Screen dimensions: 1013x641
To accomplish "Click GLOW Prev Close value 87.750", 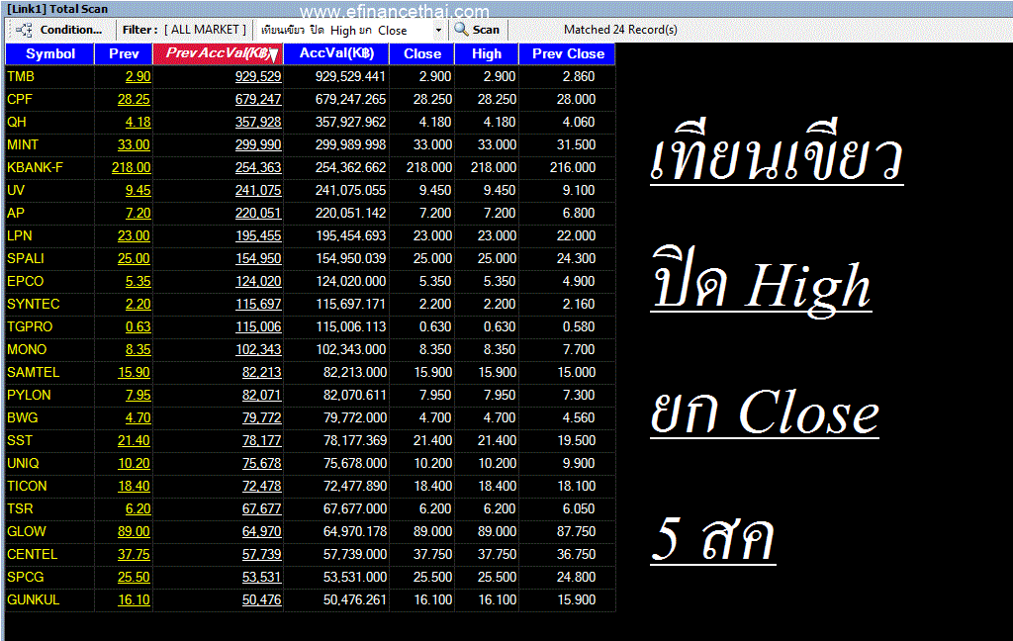I will coord(577,531).
